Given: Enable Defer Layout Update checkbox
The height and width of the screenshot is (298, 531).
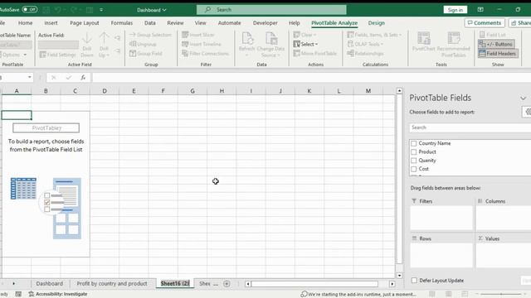Looking at the screenshot, I should [x=414, y=281].
